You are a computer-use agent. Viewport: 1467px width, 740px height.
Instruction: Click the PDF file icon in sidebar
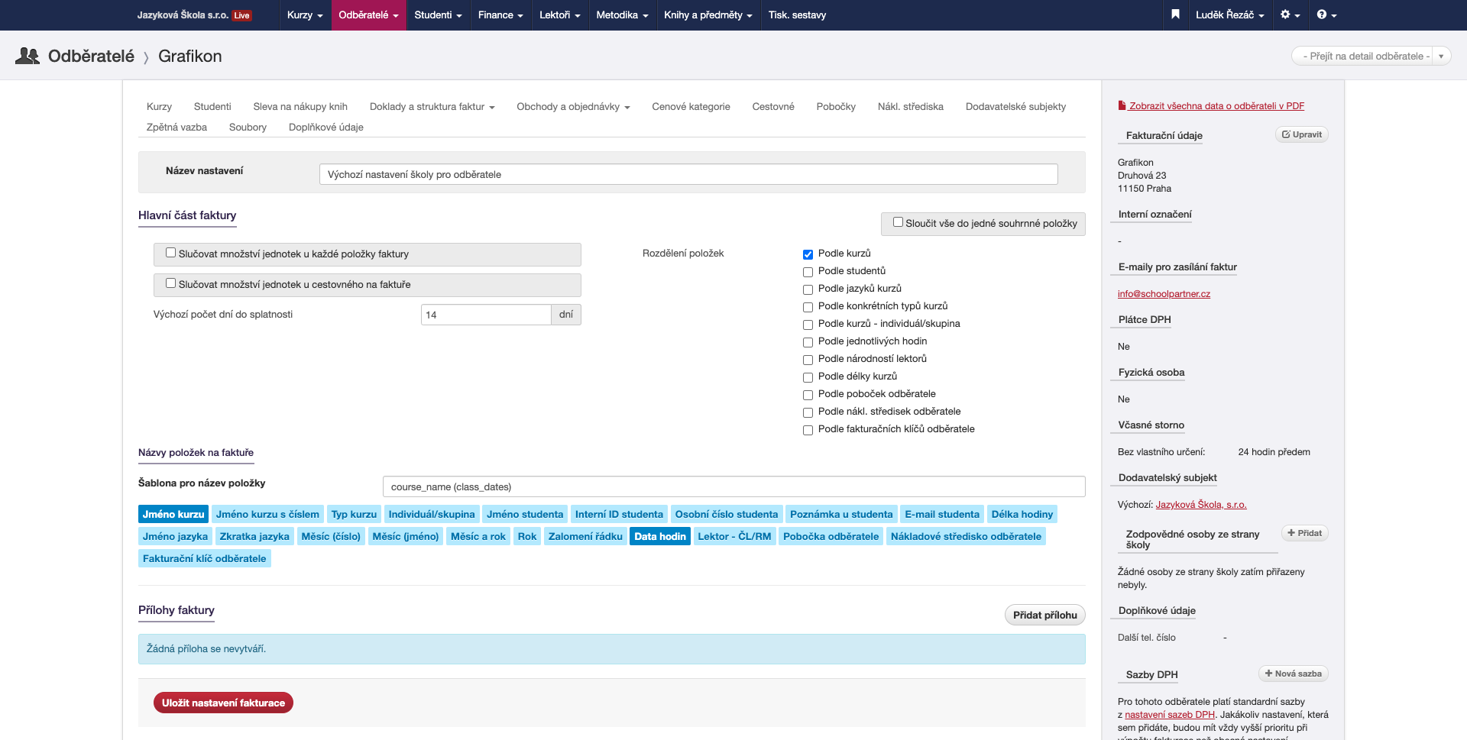click(1122, 106)
